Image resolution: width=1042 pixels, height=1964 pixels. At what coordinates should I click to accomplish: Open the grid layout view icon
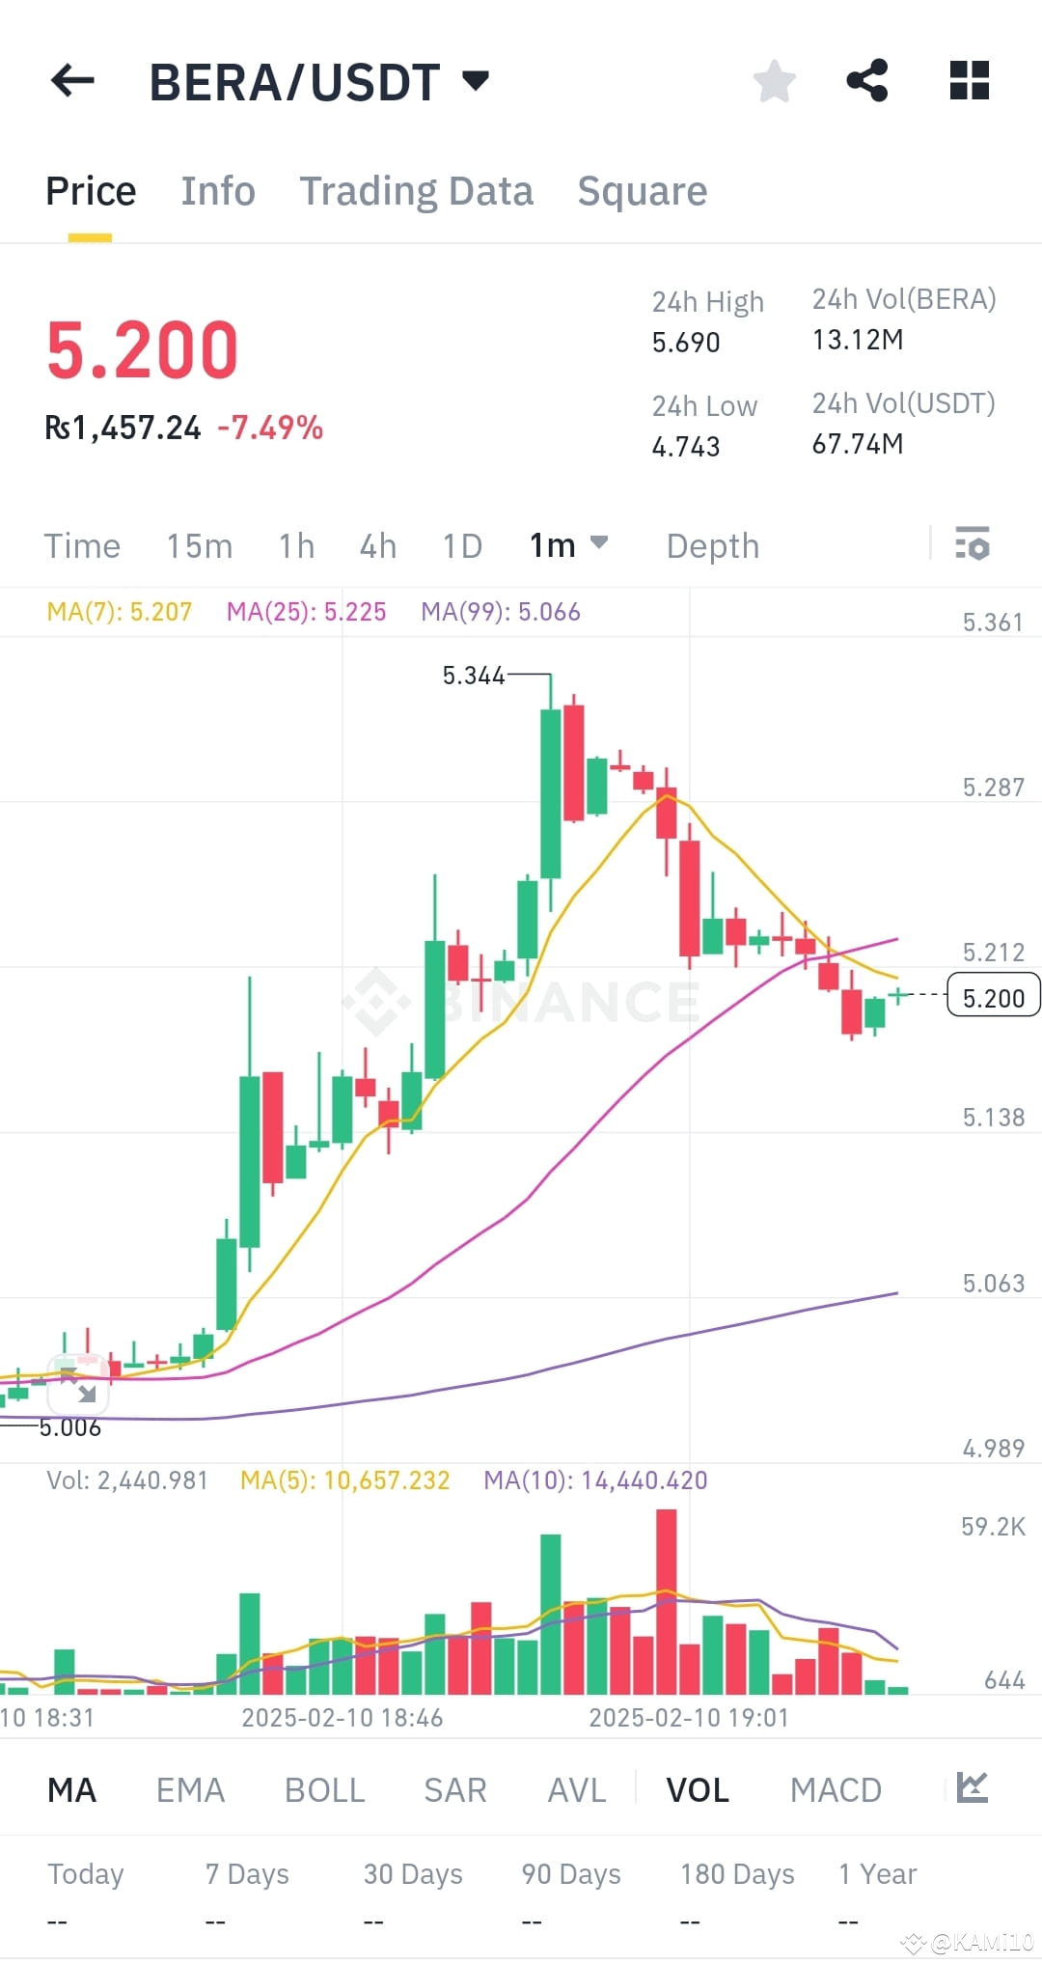click(x=970, y=81)
